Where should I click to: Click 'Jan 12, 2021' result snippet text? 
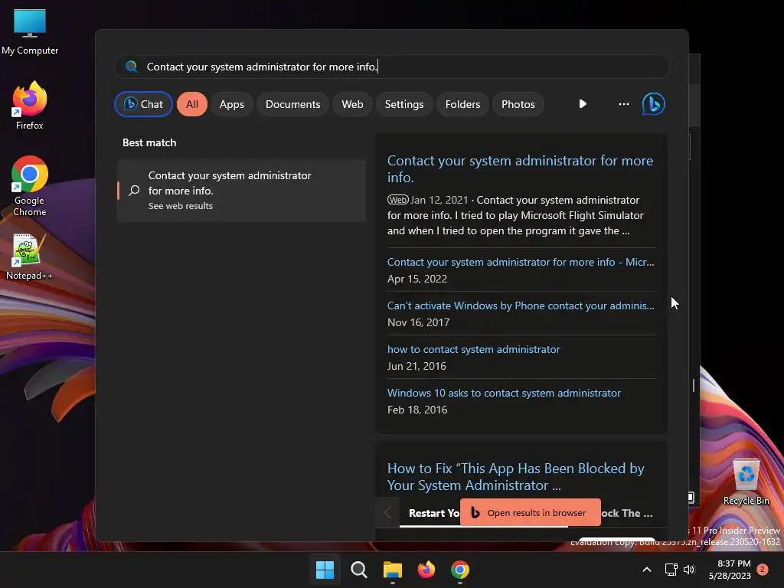(439, 200)
